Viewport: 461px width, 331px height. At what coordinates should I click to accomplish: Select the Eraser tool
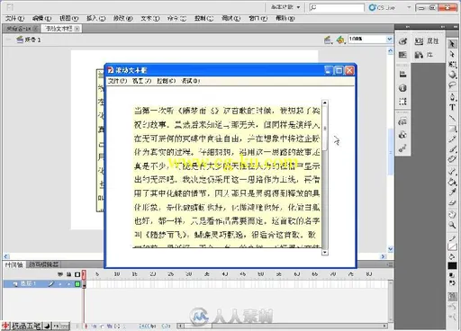(x=452, y=202)
